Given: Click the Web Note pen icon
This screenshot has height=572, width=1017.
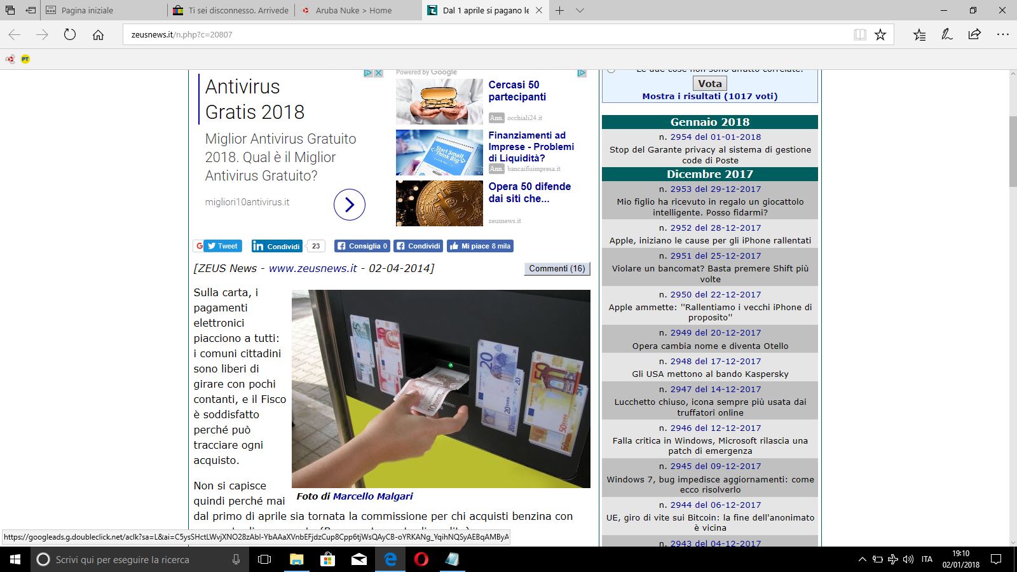Looking at the screenshot, I should 947,35.
